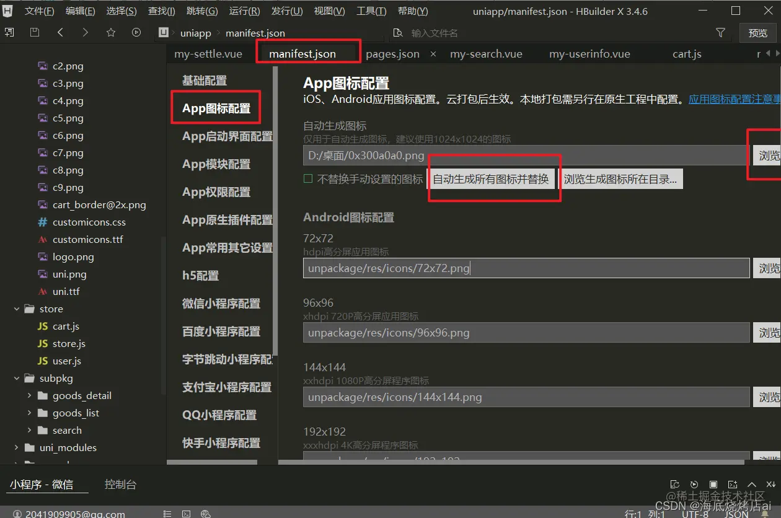
Task: Open 基础配置 settings section
Action: 204,81
